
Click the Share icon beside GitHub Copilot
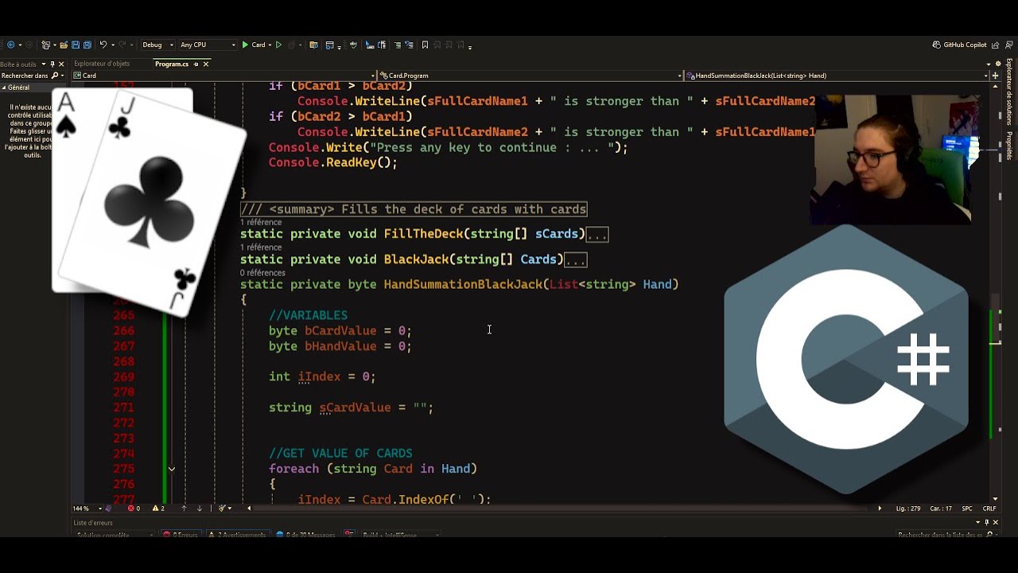(997, 45)
